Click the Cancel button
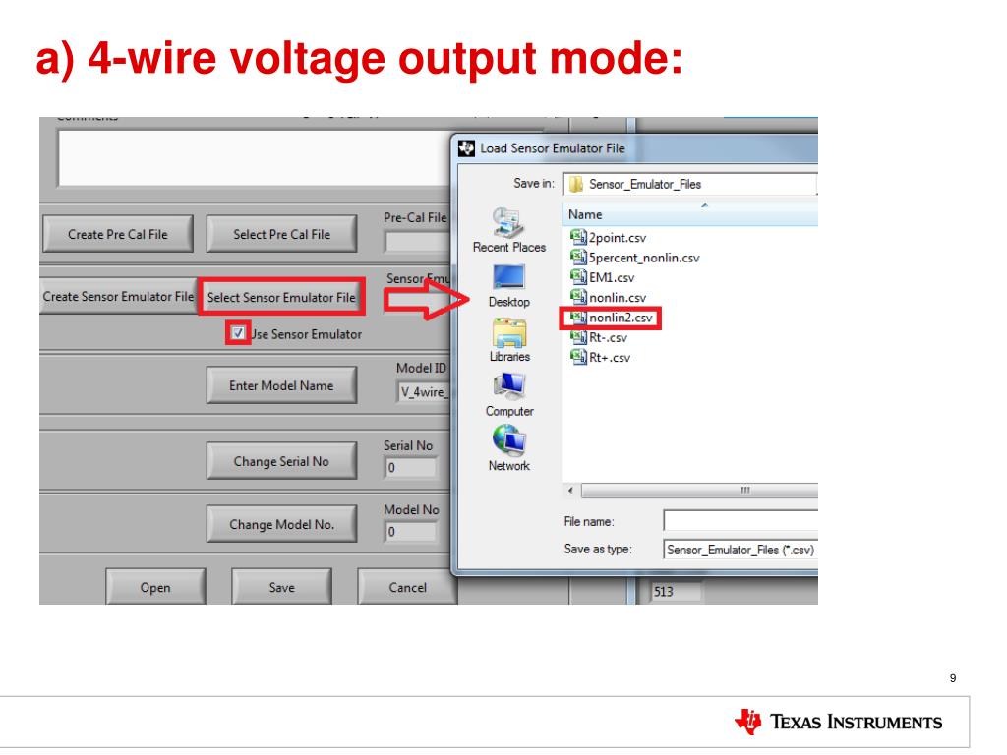 click(x=407, y=587)
